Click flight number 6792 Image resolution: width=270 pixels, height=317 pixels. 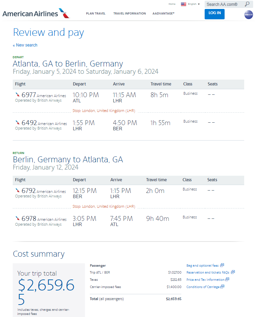click(x=29, y=191)
